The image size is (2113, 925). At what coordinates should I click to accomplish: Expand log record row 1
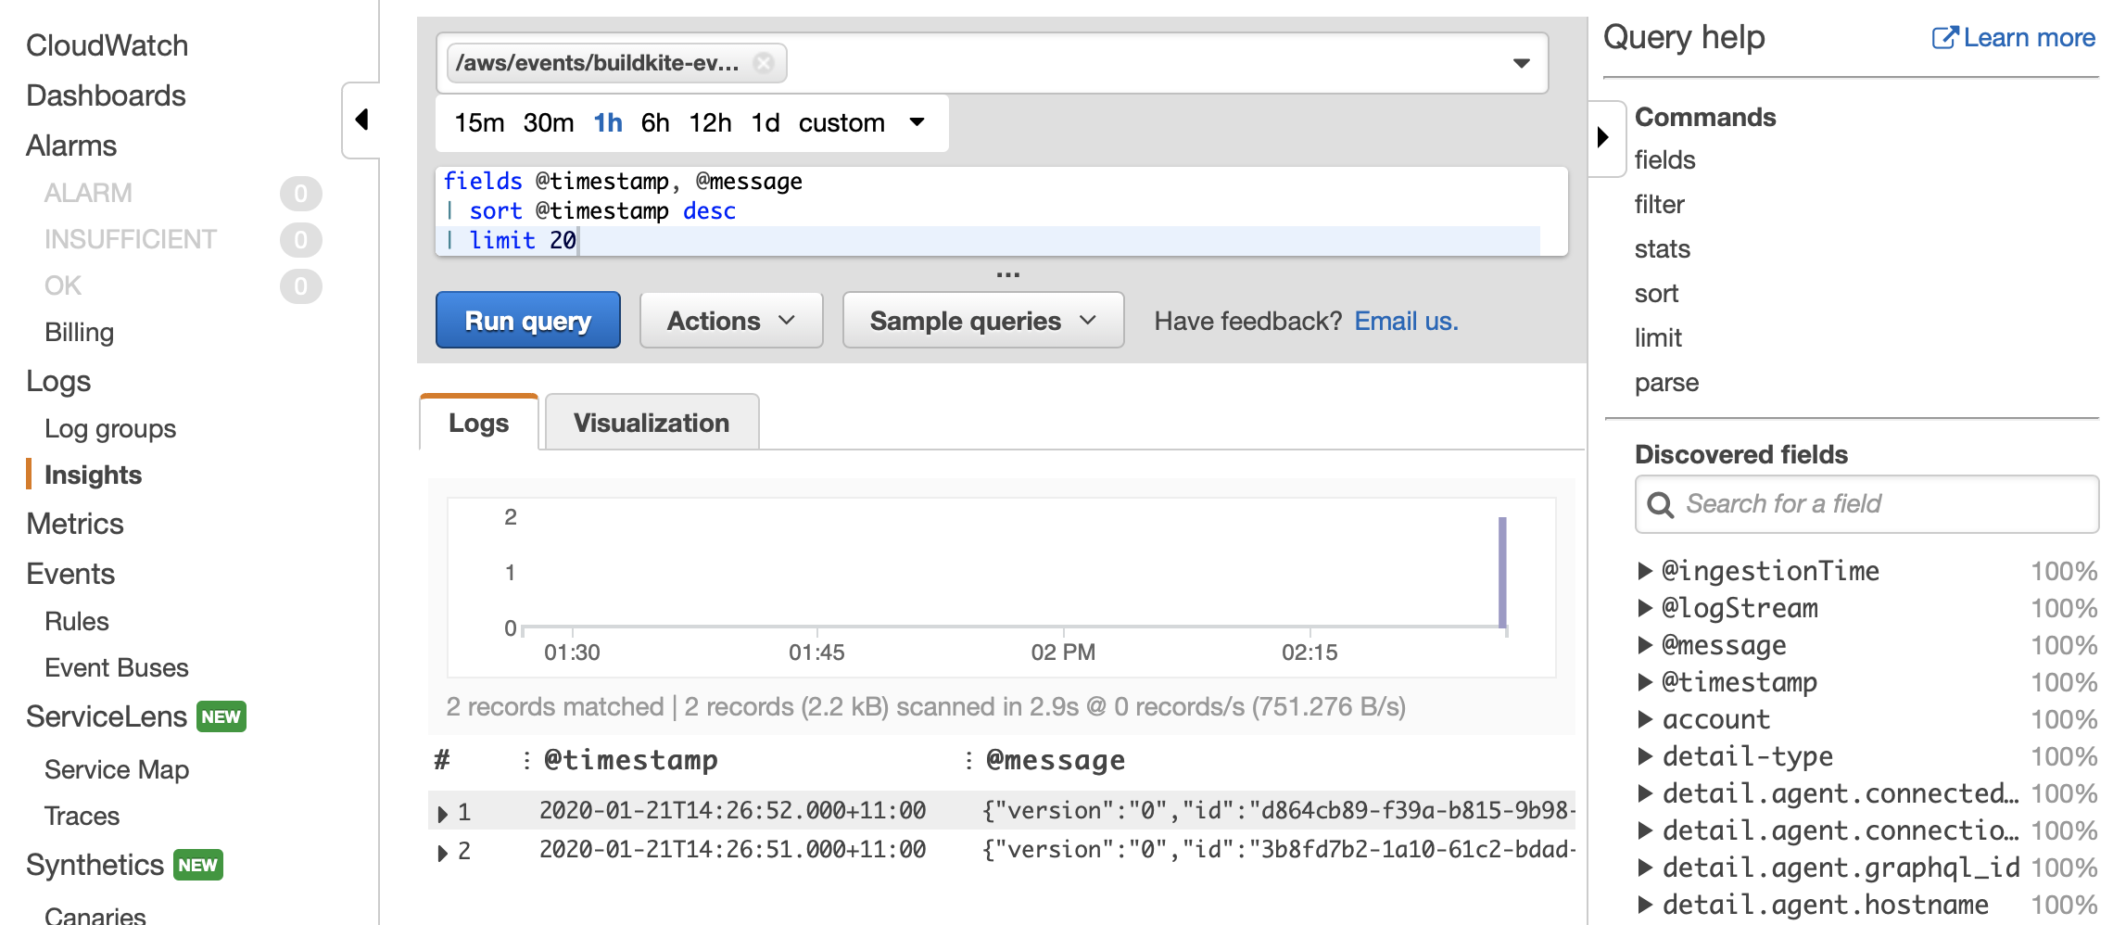[442, 811]
